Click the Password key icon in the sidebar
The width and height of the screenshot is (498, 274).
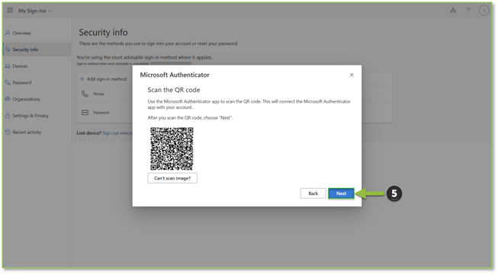pos(8,82)
